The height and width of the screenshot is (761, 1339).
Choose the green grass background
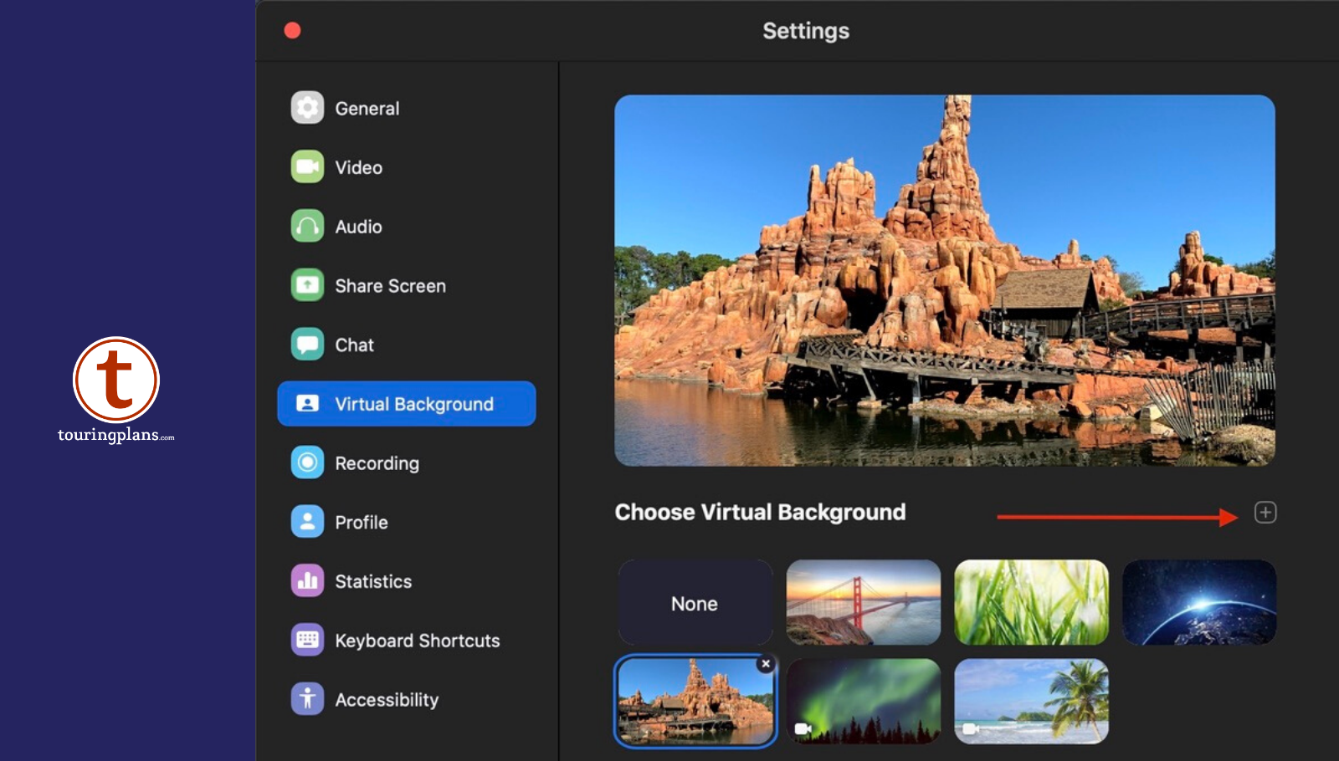tap(1032, 603)
